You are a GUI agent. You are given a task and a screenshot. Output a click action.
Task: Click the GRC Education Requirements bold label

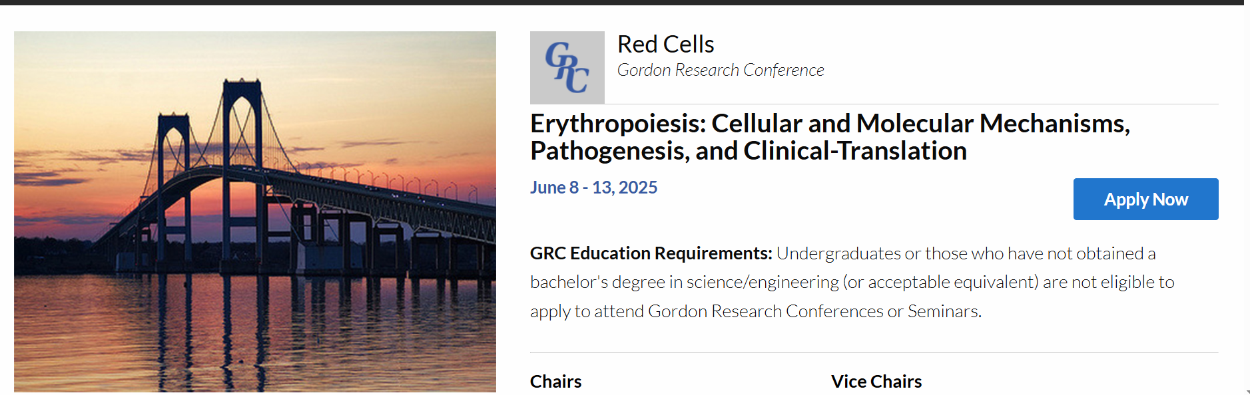pos(651,253)
